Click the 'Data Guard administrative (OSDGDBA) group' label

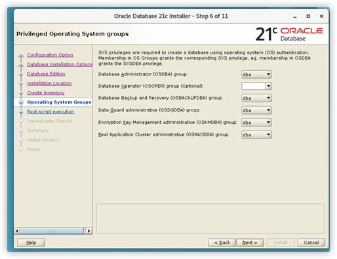pyautogui.click(x=149, y=110)
